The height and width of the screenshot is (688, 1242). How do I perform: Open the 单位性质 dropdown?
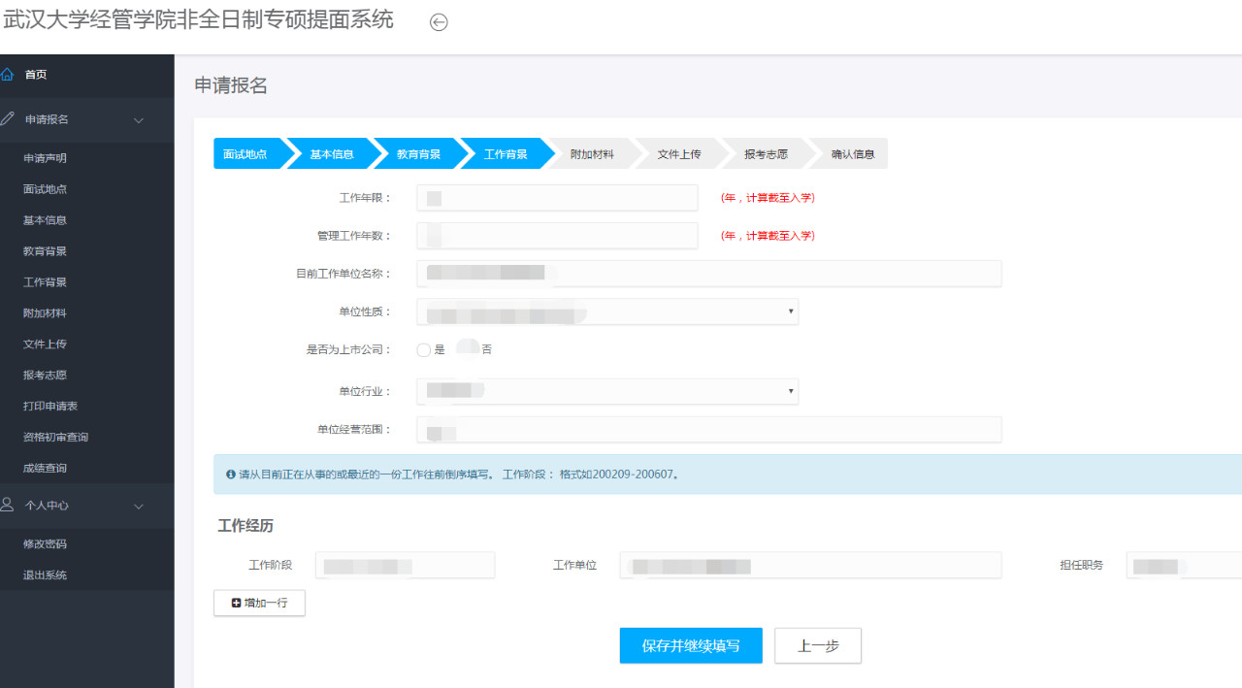(x=606, y=311)
